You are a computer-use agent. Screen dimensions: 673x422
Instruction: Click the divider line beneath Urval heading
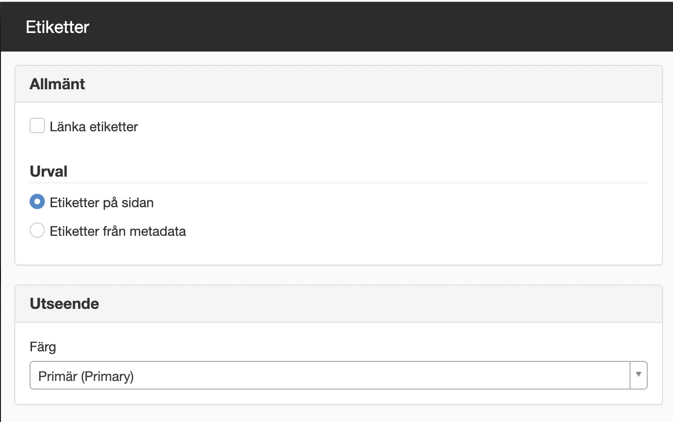point(338,183)
